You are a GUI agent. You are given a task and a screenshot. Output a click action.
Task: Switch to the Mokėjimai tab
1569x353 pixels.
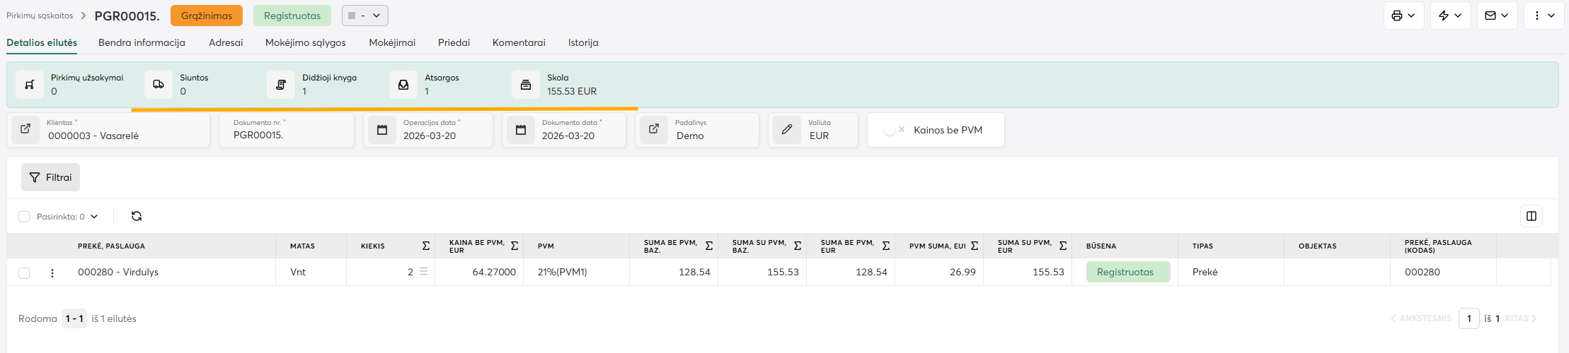click(x=392, y=42)
